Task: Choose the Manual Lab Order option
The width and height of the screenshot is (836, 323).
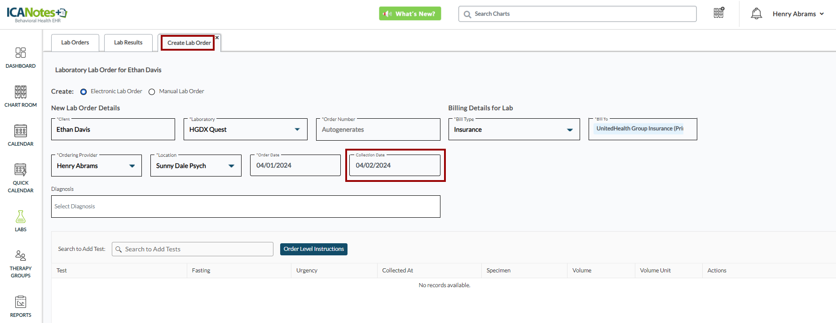Action: tap(152, 92)
